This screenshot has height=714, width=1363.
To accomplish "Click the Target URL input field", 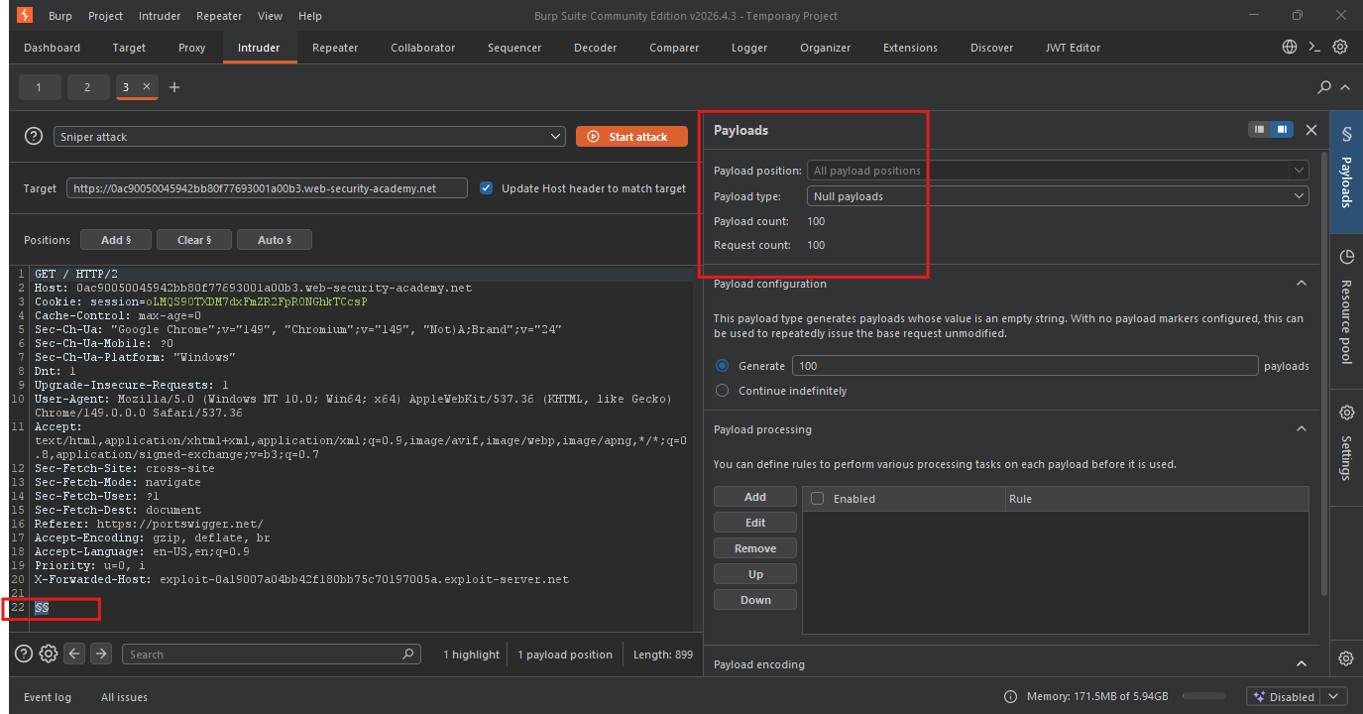I will click(267, 188).
